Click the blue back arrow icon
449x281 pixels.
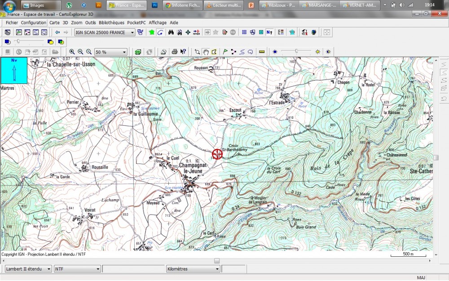[x=57, y=32]
